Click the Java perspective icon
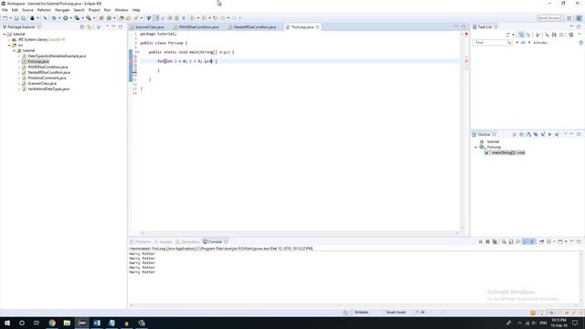 click(x=579, y=18)
